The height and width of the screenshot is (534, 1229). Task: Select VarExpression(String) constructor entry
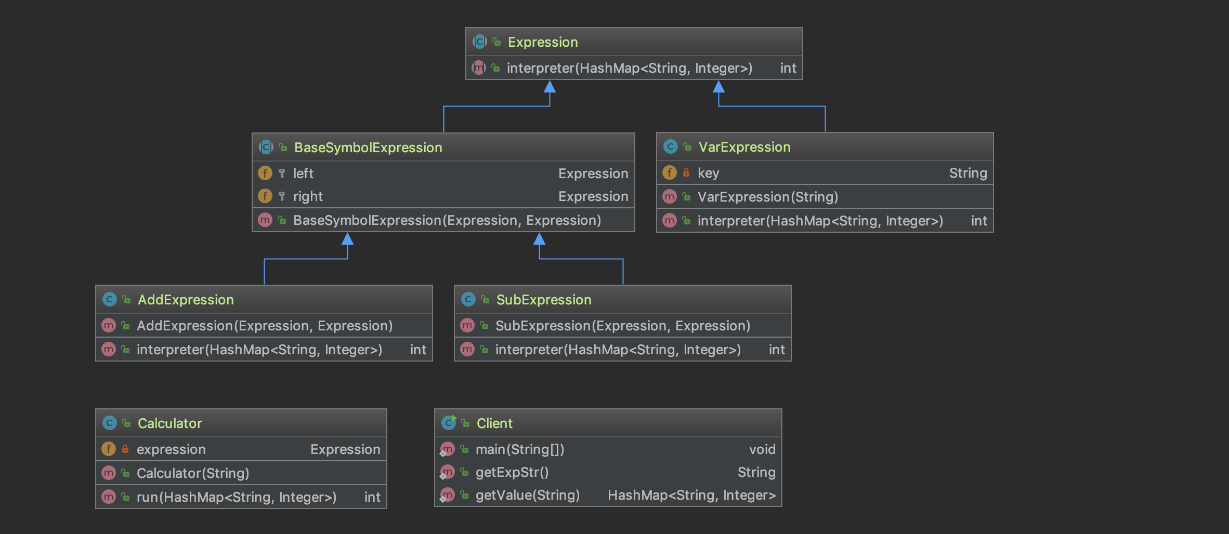[x=767, y=197]
